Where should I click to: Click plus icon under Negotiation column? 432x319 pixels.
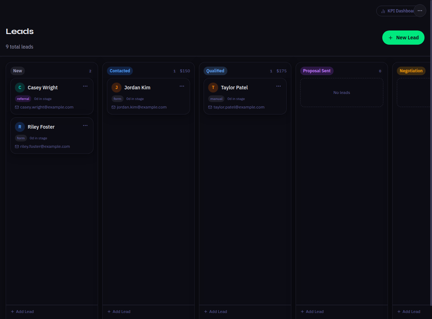pyautogui.click(x=399, y=312)
